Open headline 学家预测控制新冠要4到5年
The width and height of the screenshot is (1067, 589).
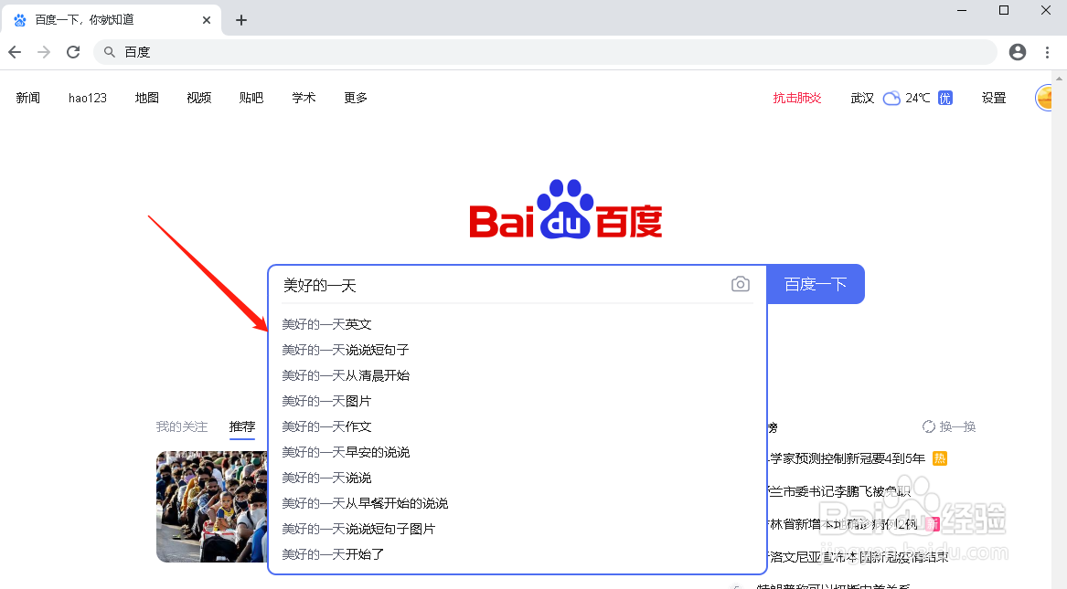847,458
